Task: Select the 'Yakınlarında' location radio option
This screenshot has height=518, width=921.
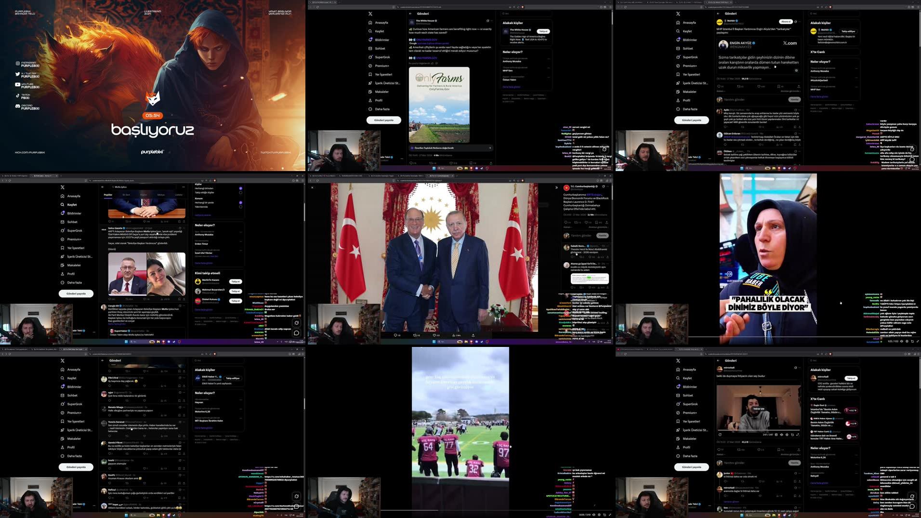Action: (240, 207)
